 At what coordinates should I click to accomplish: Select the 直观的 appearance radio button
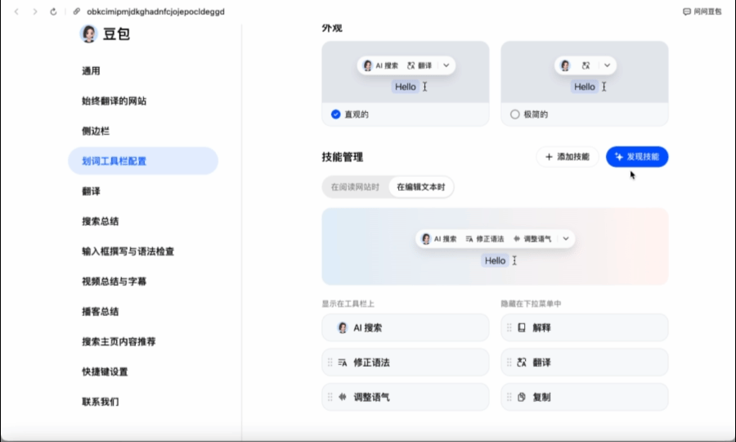[335, 114]
